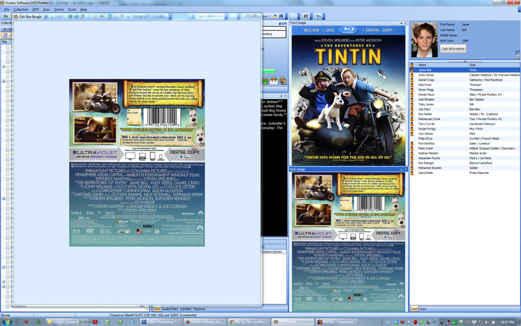Click the green play quick launch icon
Screen dimensions: 521x326
[x=38, y=322]
